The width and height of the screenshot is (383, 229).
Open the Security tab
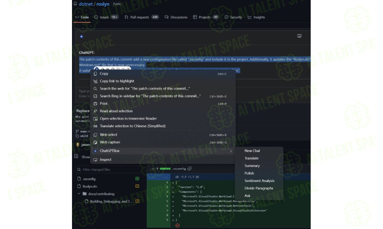(x=233, y=17)
